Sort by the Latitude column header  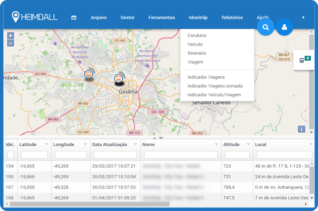(28, 145)
